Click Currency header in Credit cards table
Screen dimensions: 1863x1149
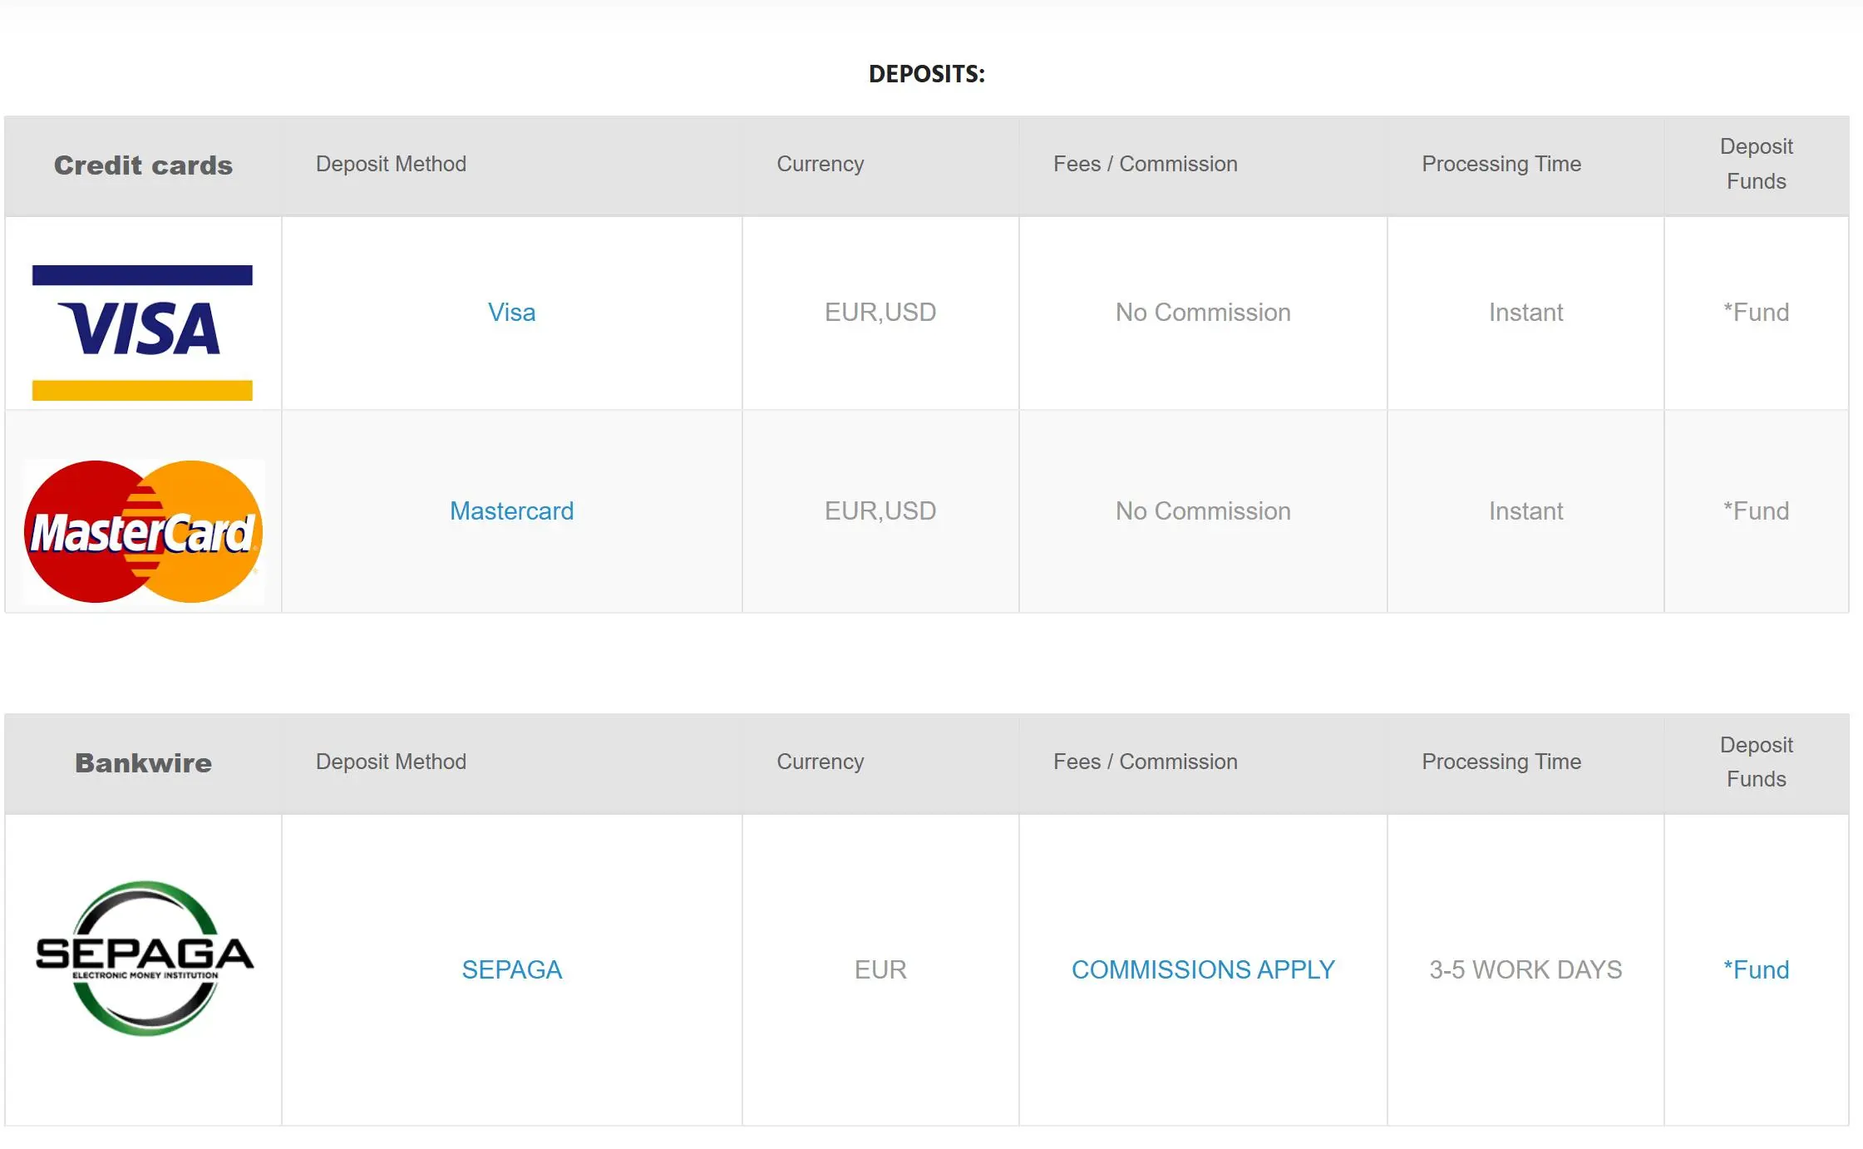(821, 164)
